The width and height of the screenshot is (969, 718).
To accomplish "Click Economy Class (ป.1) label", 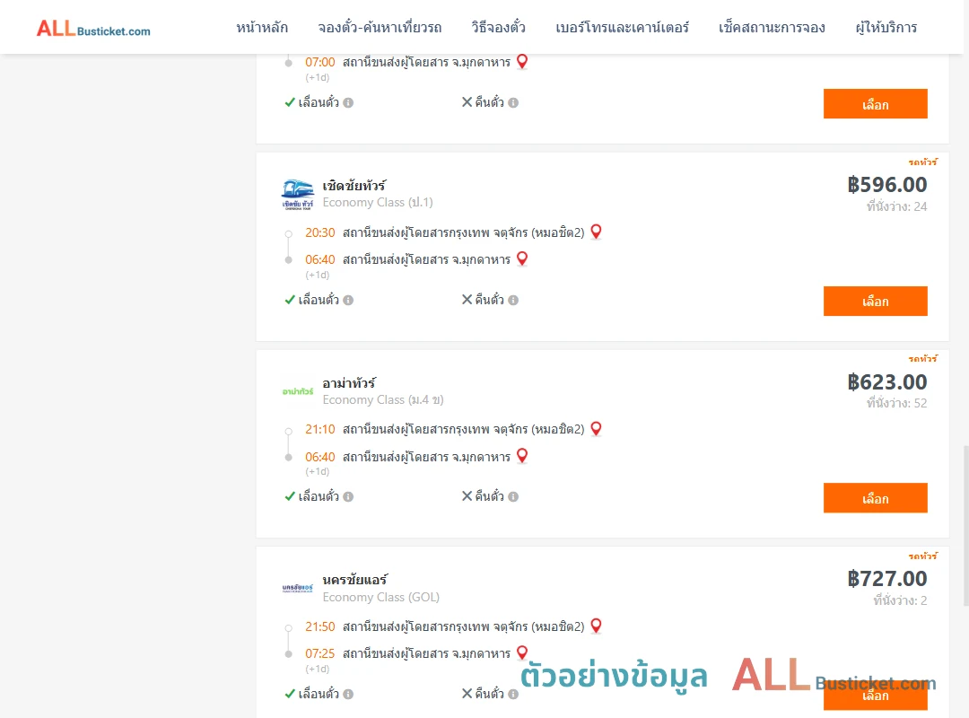I will pyautogui.click(x=378, y=202).
